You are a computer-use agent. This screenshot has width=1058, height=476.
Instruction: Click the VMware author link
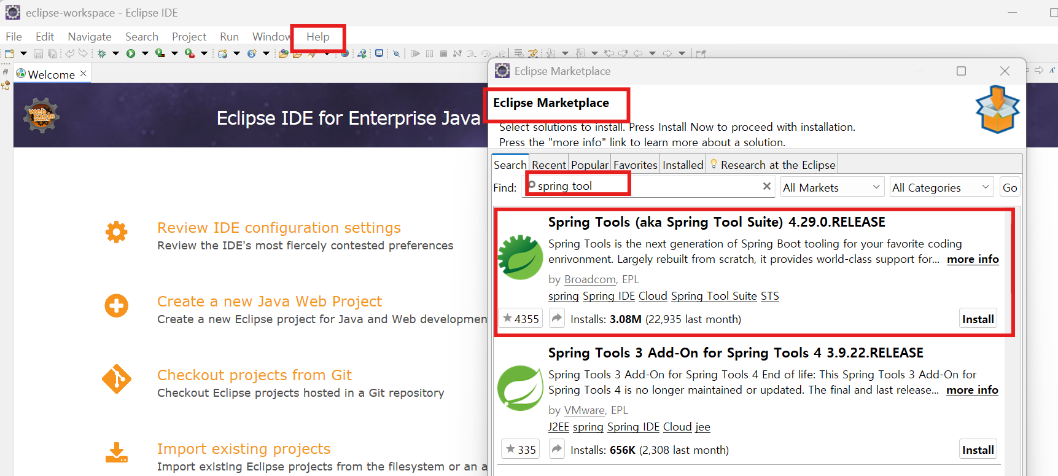pos(584,410)
